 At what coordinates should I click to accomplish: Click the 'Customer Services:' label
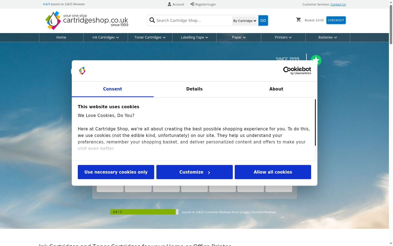coord(316,4)
